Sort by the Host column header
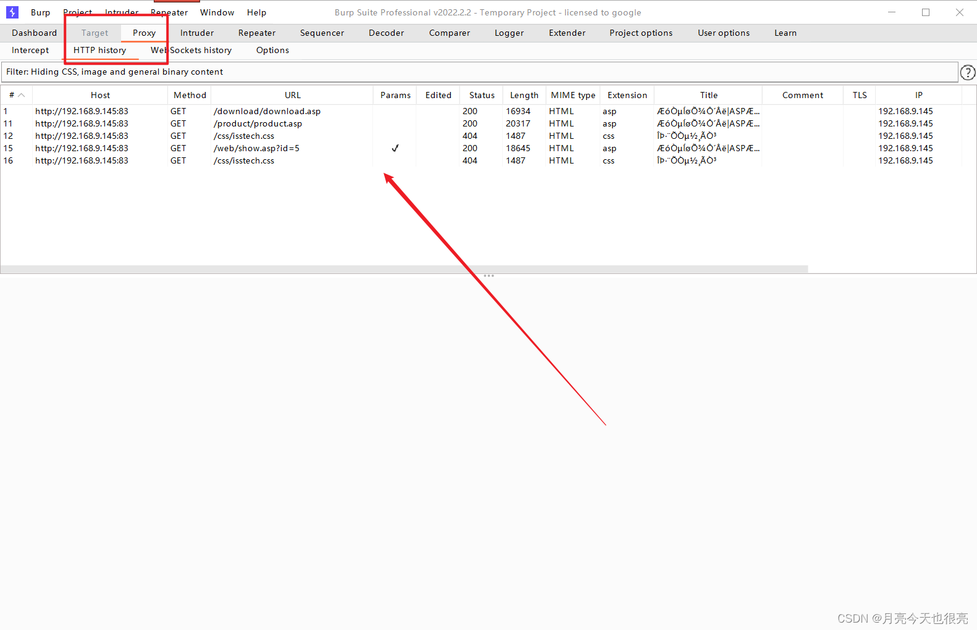 tap(100, 95)
